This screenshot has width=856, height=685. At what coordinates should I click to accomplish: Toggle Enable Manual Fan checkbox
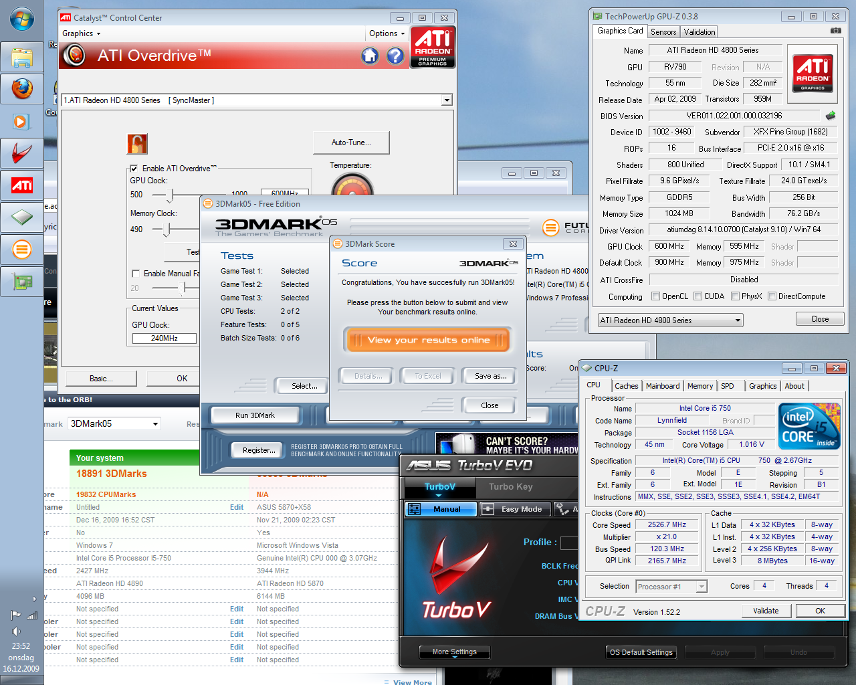(136, 274)
